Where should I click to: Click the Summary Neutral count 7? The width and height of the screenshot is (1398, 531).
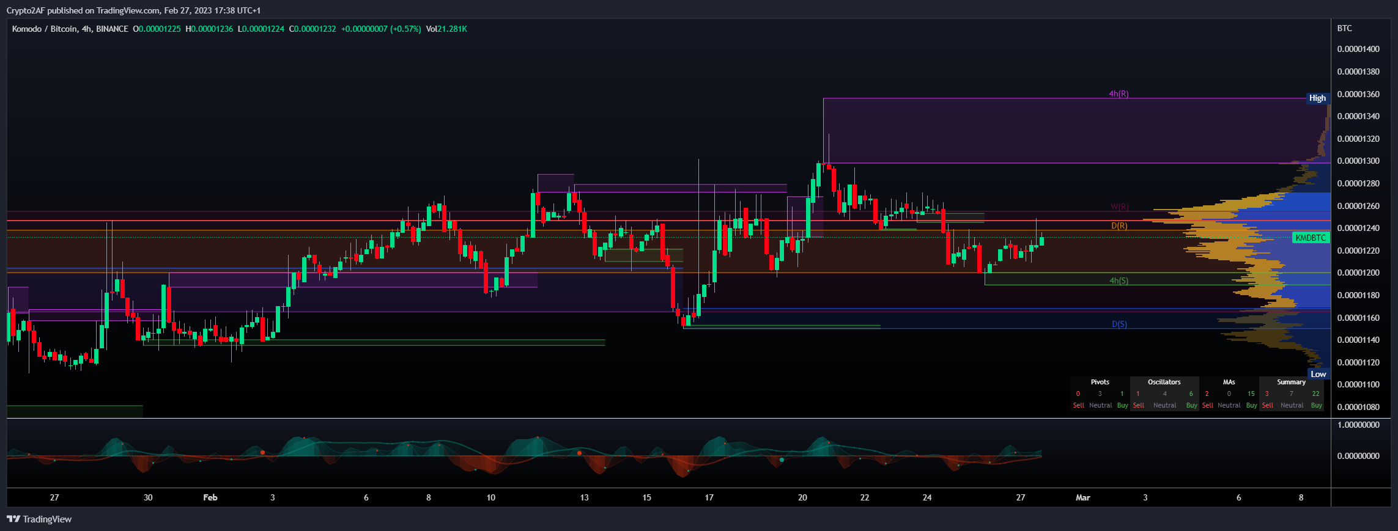1292,394
